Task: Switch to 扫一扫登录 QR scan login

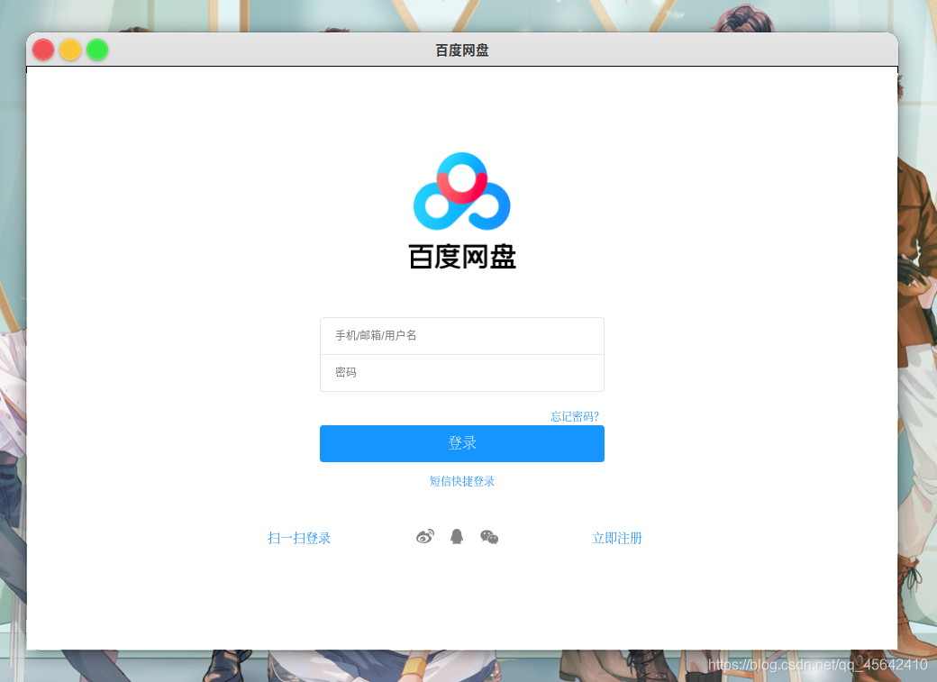Action: [x=299, y=538]
